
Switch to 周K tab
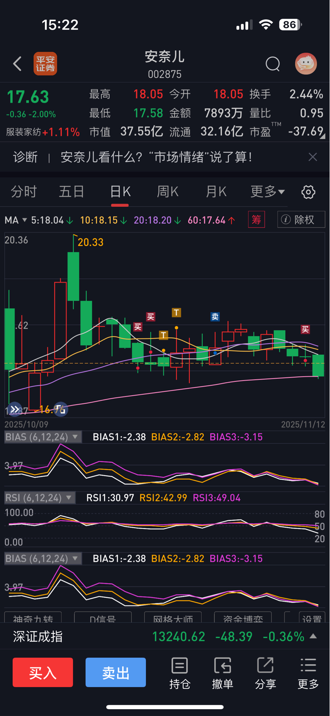click(167, 192)
